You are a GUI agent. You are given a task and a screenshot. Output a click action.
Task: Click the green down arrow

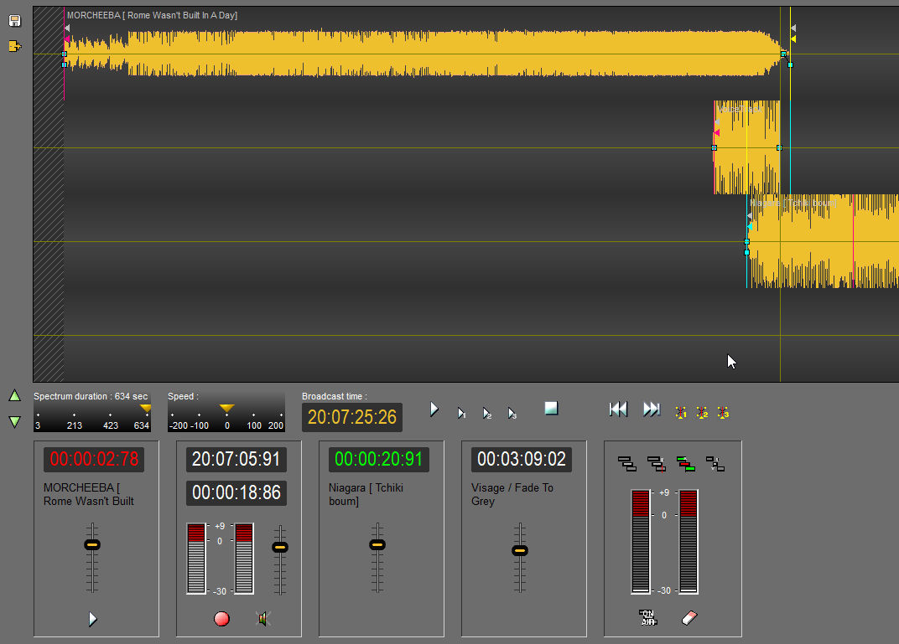tap(14, 421)
